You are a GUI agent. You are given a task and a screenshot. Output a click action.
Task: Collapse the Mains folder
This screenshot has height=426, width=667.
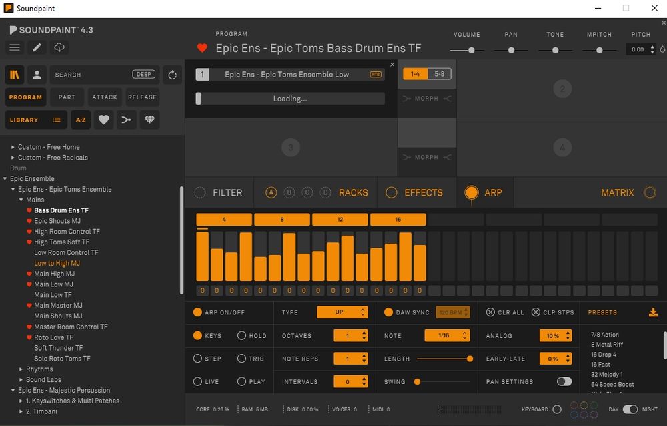point(21,200)
